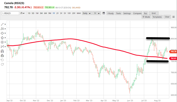Choose the arrow marker tool
Image resolution: width=177 pixels, height=102 pixels.
pos(2,38)
